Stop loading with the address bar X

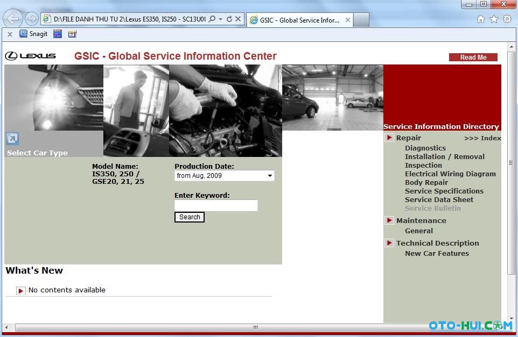tap(238, 19)
